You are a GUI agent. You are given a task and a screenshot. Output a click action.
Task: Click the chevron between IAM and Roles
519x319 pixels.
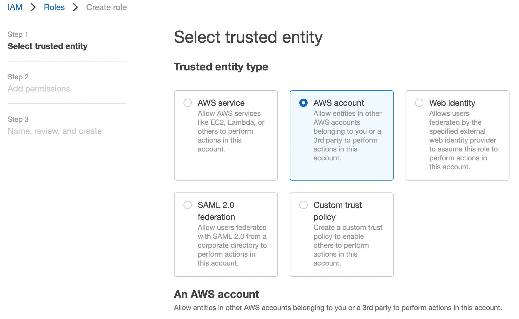(x=33, y=7)
